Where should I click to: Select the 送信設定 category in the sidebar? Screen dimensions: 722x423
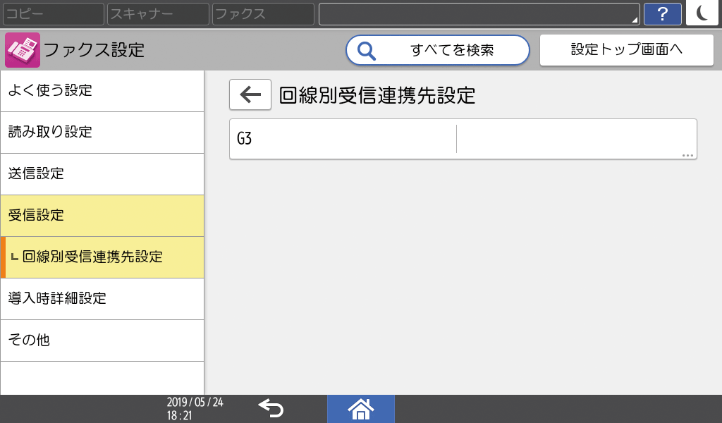(x=102, y=173)
